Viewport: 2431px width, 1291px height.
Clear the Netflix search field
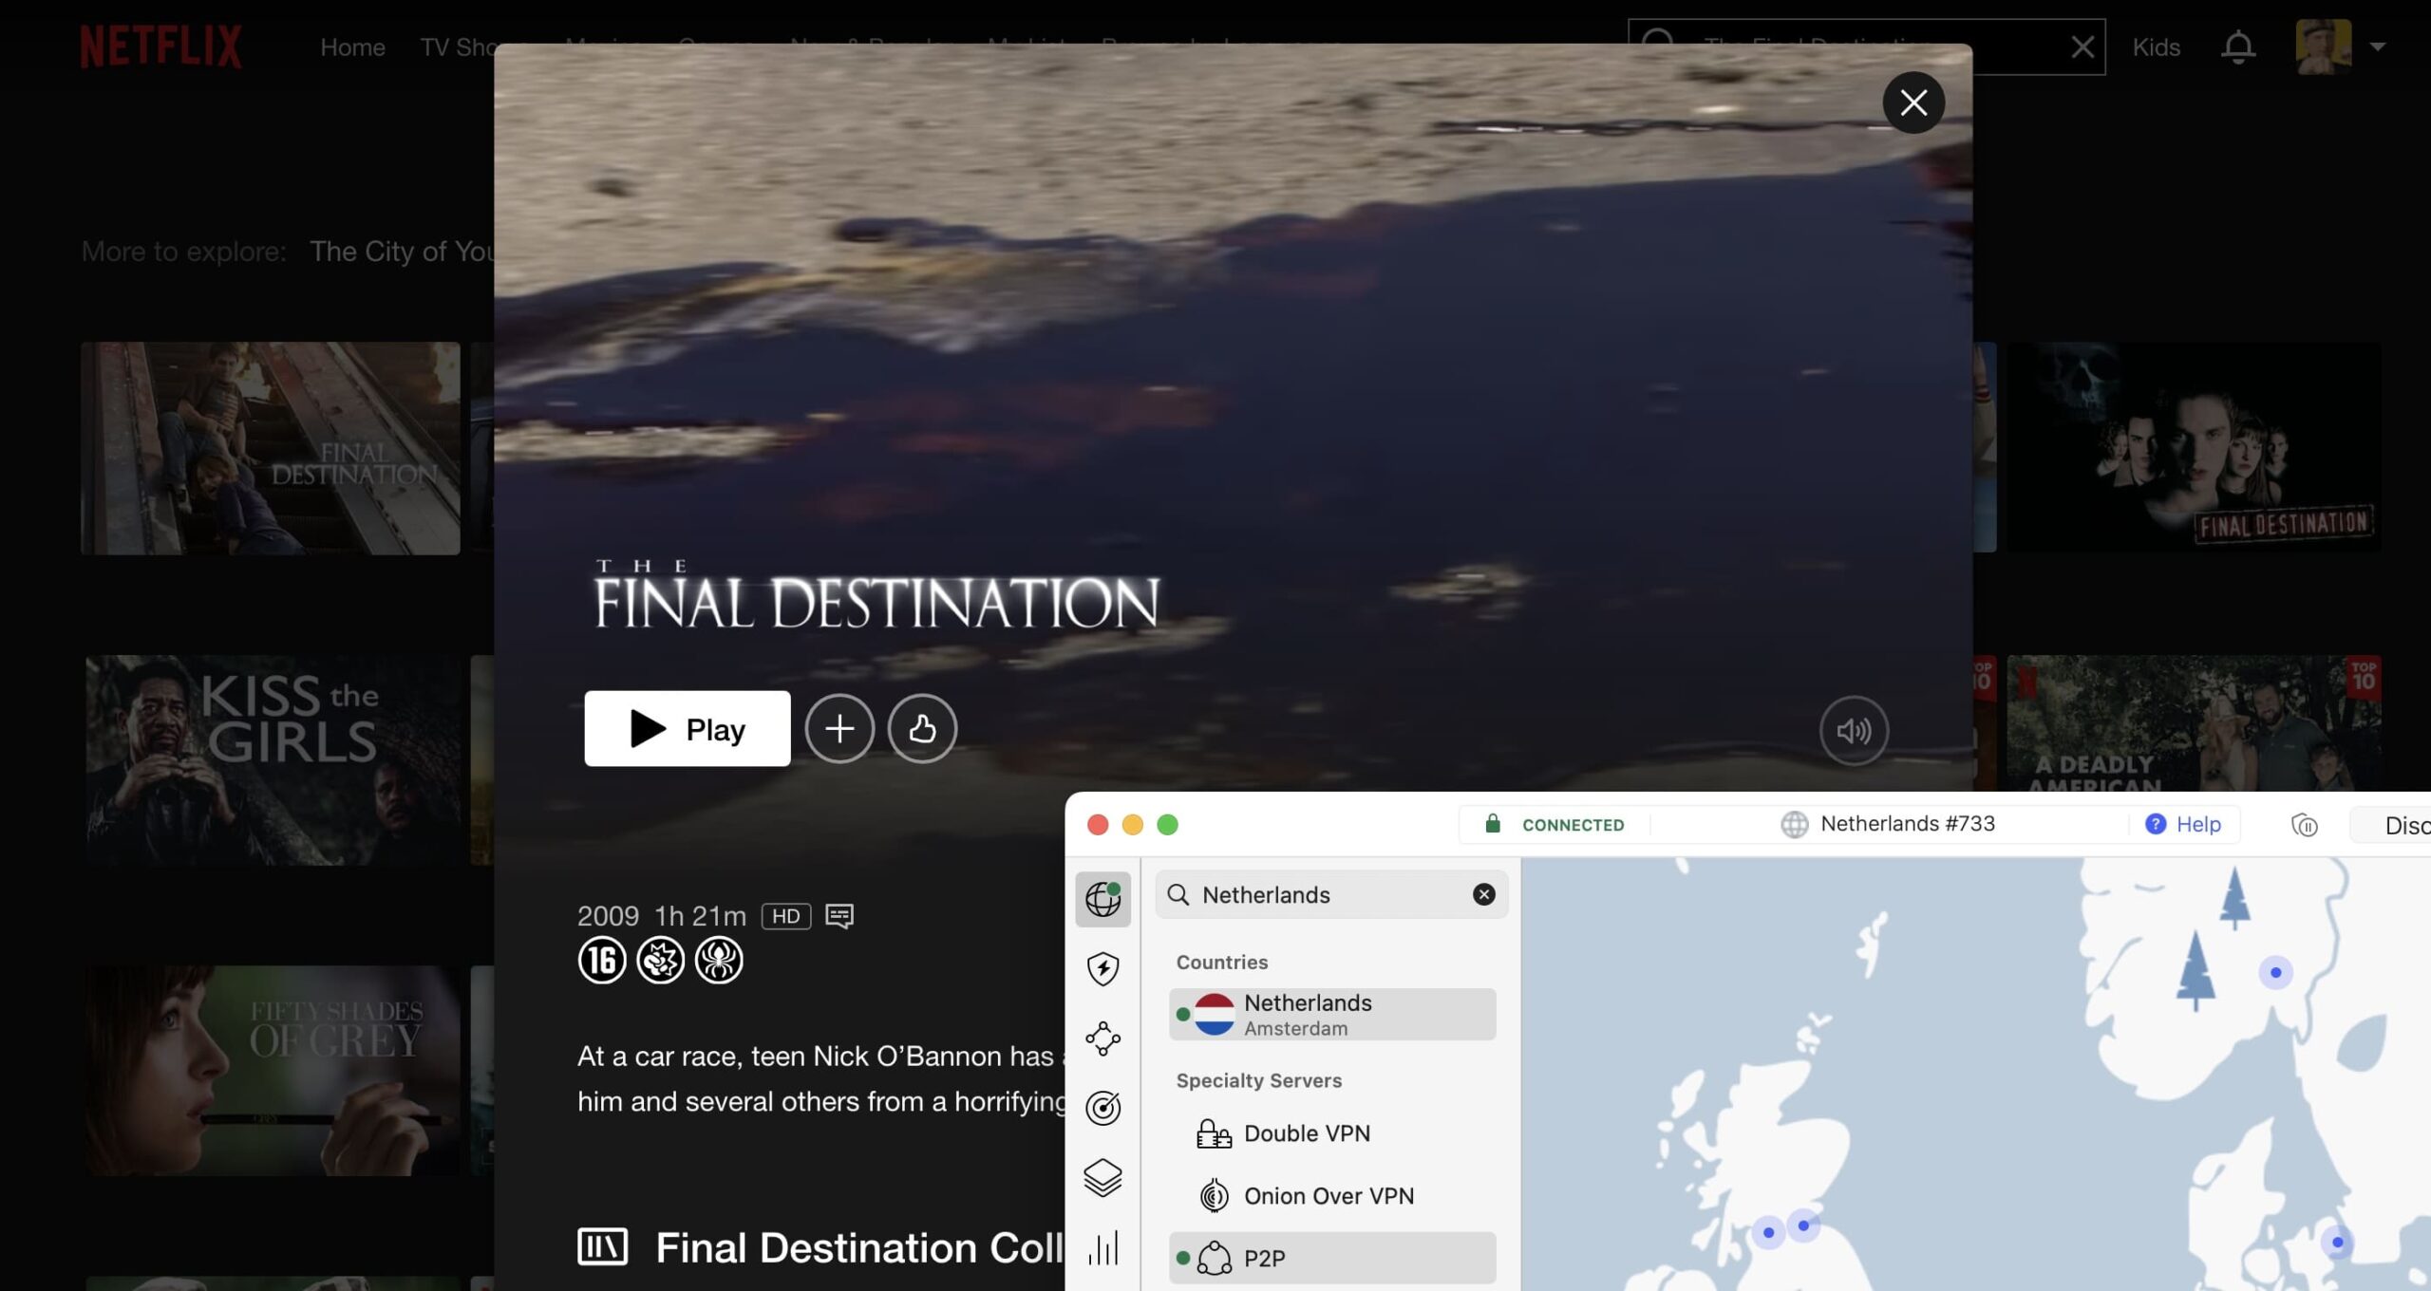2082,47
